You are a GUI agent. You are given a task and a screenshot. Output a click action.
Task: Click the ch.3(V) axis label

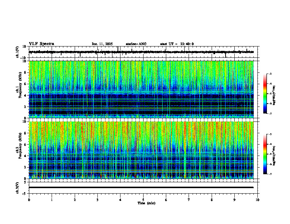coord(18,188)
